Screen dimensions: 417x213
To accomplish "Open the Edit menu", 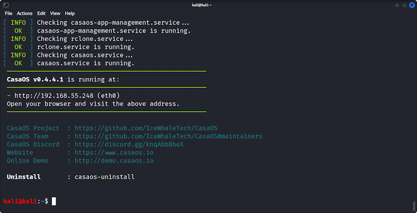I will (x=42, y=13).
